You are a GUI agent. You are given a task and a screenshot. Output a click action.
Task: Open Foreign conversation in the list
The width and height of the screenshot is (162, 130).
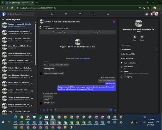coord(17,32)
